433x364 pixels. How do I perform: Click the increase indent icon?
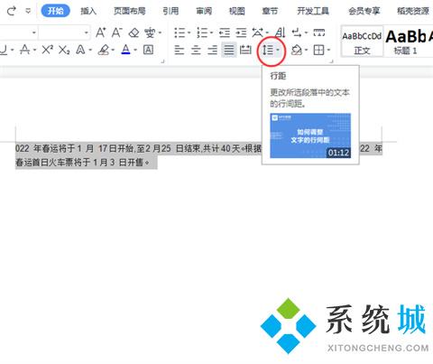click(241, 33)
